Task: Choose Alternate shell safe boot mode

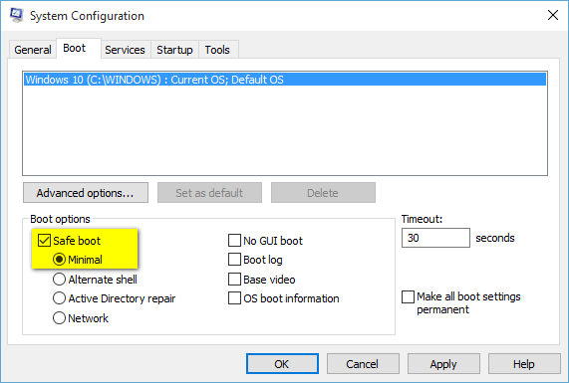Action: pos(59,280)
